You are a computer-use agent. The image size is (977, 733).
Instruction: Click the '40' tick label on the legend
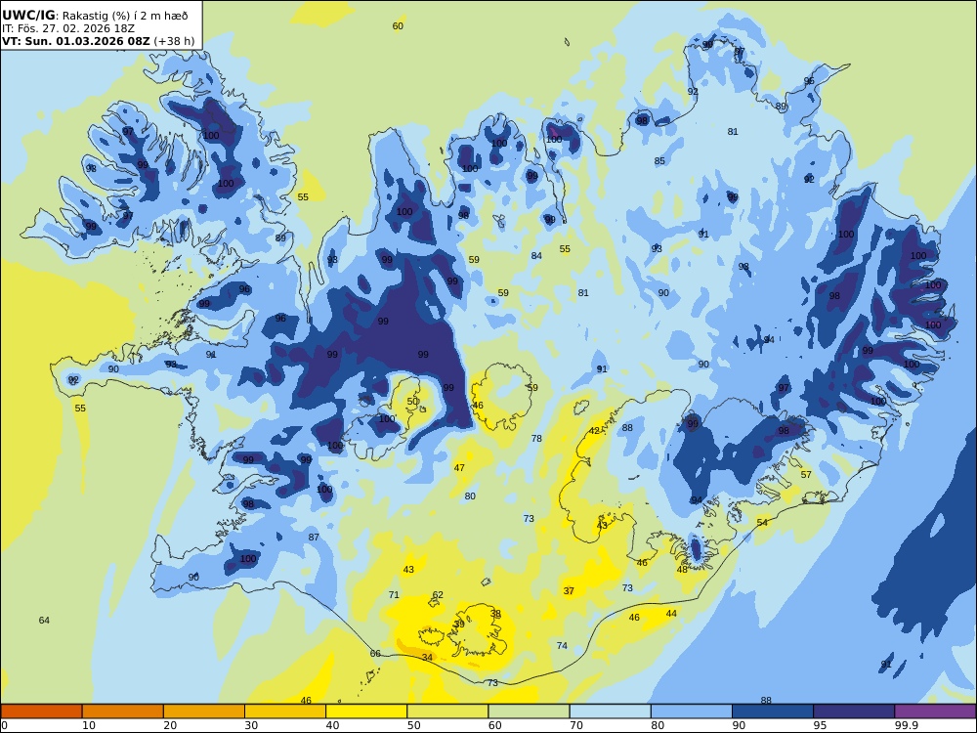pos(333,725)
